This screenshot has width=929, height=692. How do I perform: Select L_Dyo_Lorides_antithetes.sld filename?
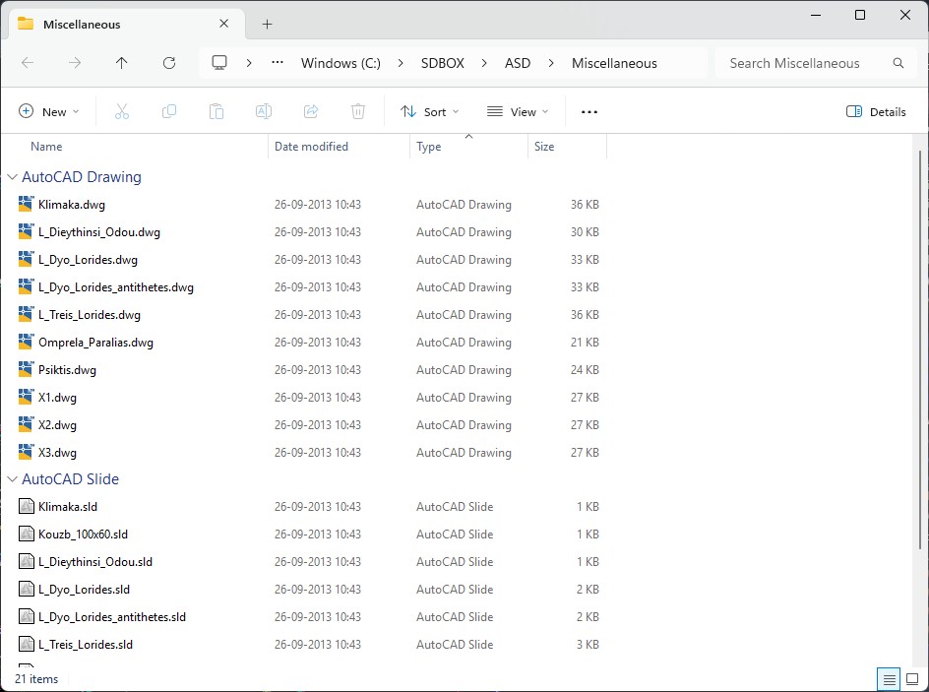pos(111,617)
